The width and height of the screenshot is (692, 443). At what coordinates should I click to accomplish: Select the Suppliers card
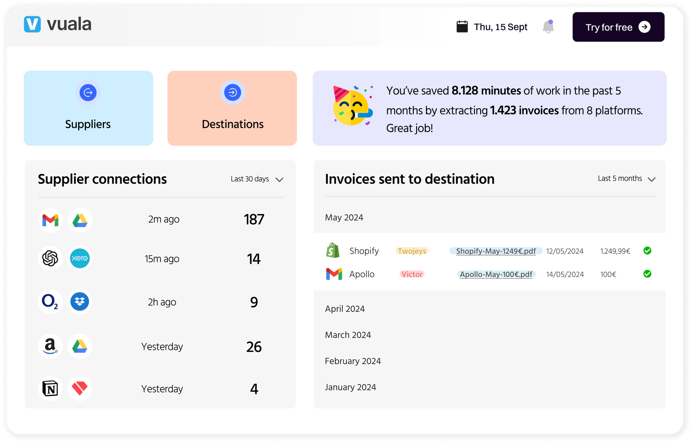pos(88,108)
